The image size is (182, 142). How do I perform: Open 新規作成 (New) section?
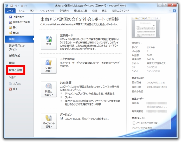(x=15, y=56)
